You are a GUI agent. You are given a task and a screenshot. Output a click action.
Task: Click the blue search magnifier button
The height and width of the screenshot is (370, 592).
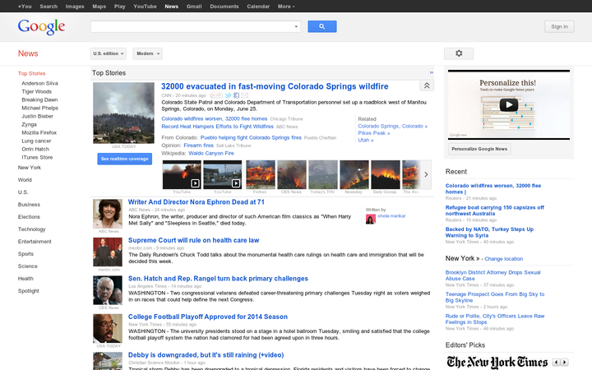click(x=321, y=26)
